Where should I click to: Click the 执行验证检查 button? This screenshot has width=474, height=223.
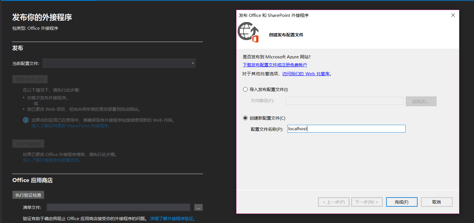28,195
